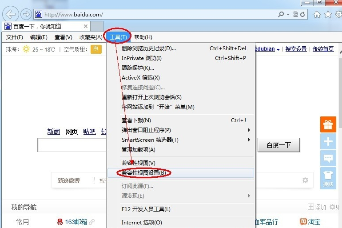The height and width of the screenshot is (228, 342).
Task: Choose 删除浏览历史记录(D)... menu item
Action: 181,48
